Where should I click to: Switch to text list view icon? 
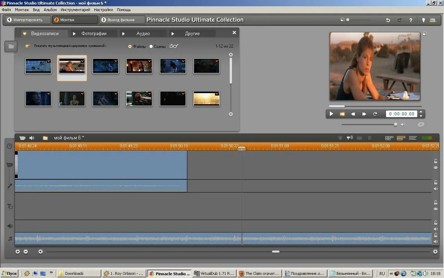[x=412, y=138]
